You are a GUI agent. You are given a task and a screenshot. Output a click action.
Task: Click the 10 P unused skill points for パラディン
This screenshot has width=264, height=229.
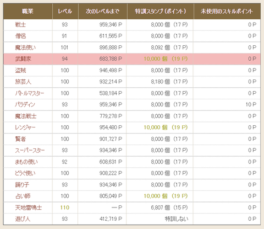point(251,104)
